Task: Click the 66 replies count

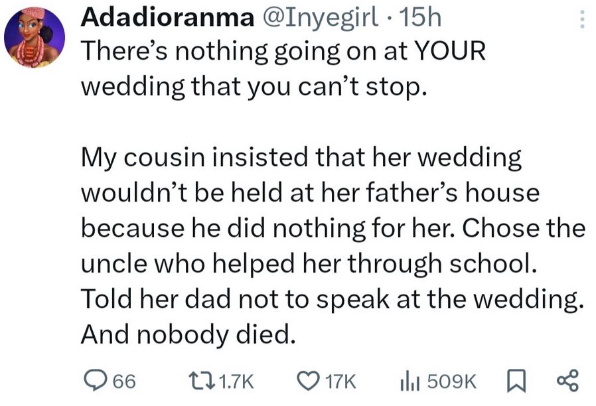Action: point(125,381)
